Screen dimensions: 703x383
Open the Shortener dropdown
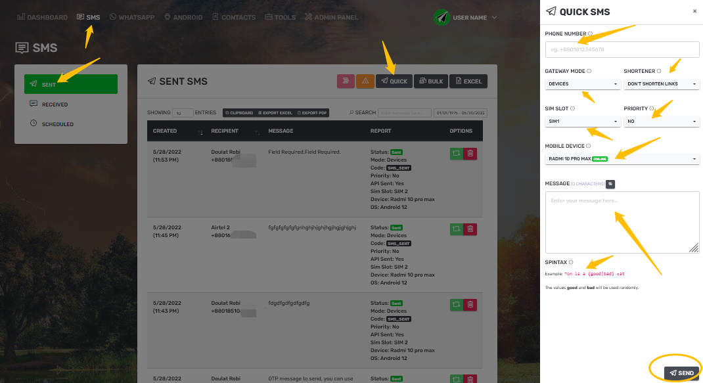point(662,84)
